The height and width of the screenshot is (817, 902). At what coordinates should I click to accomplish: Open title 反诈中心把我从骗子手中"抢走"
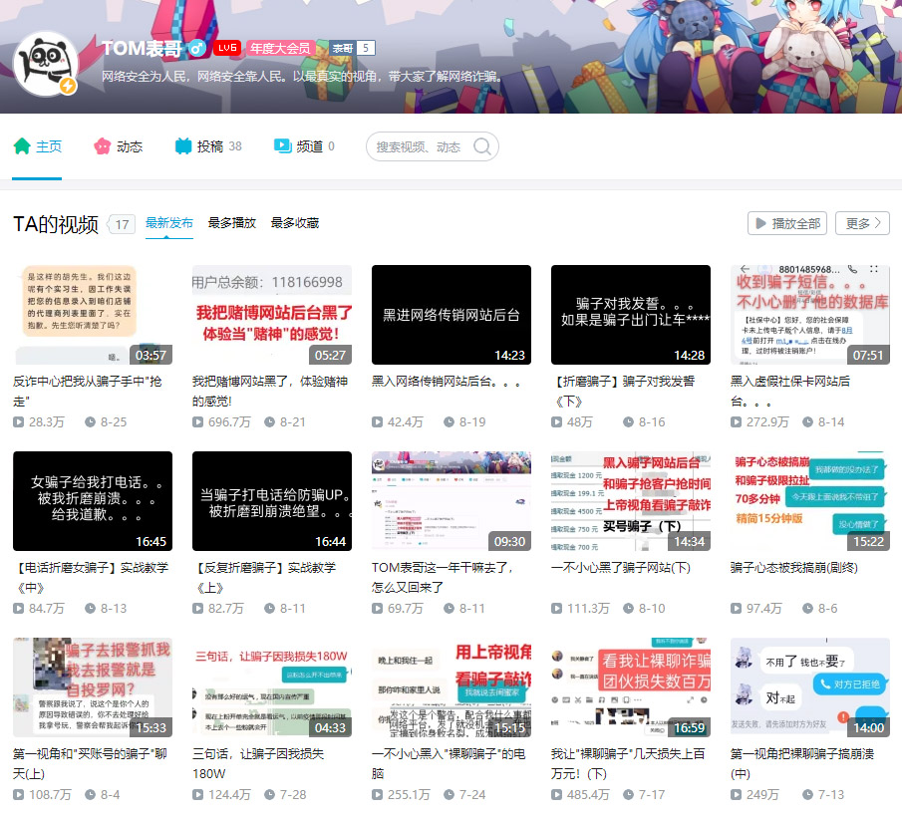pos(88,391)
